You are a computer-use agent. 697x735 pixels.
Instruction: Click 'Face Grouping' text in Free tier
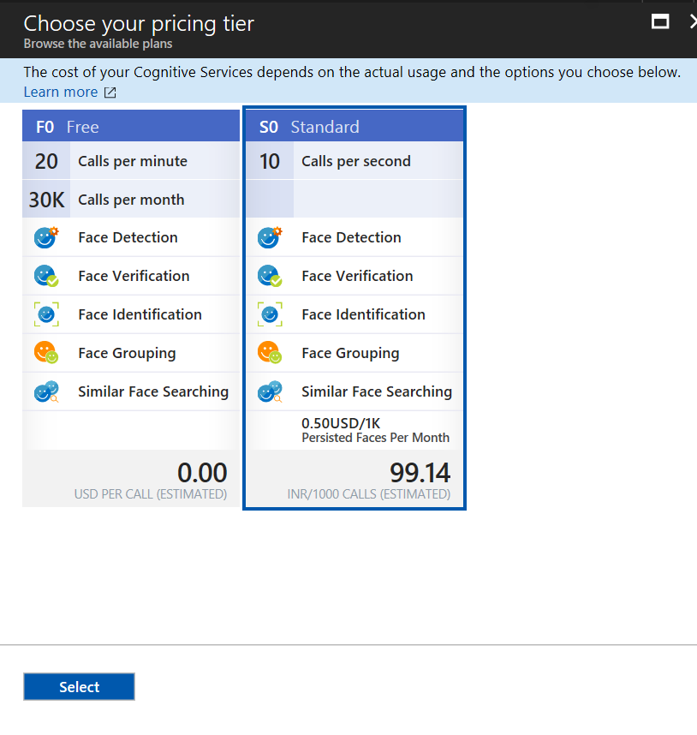click(x=127, y=353)
